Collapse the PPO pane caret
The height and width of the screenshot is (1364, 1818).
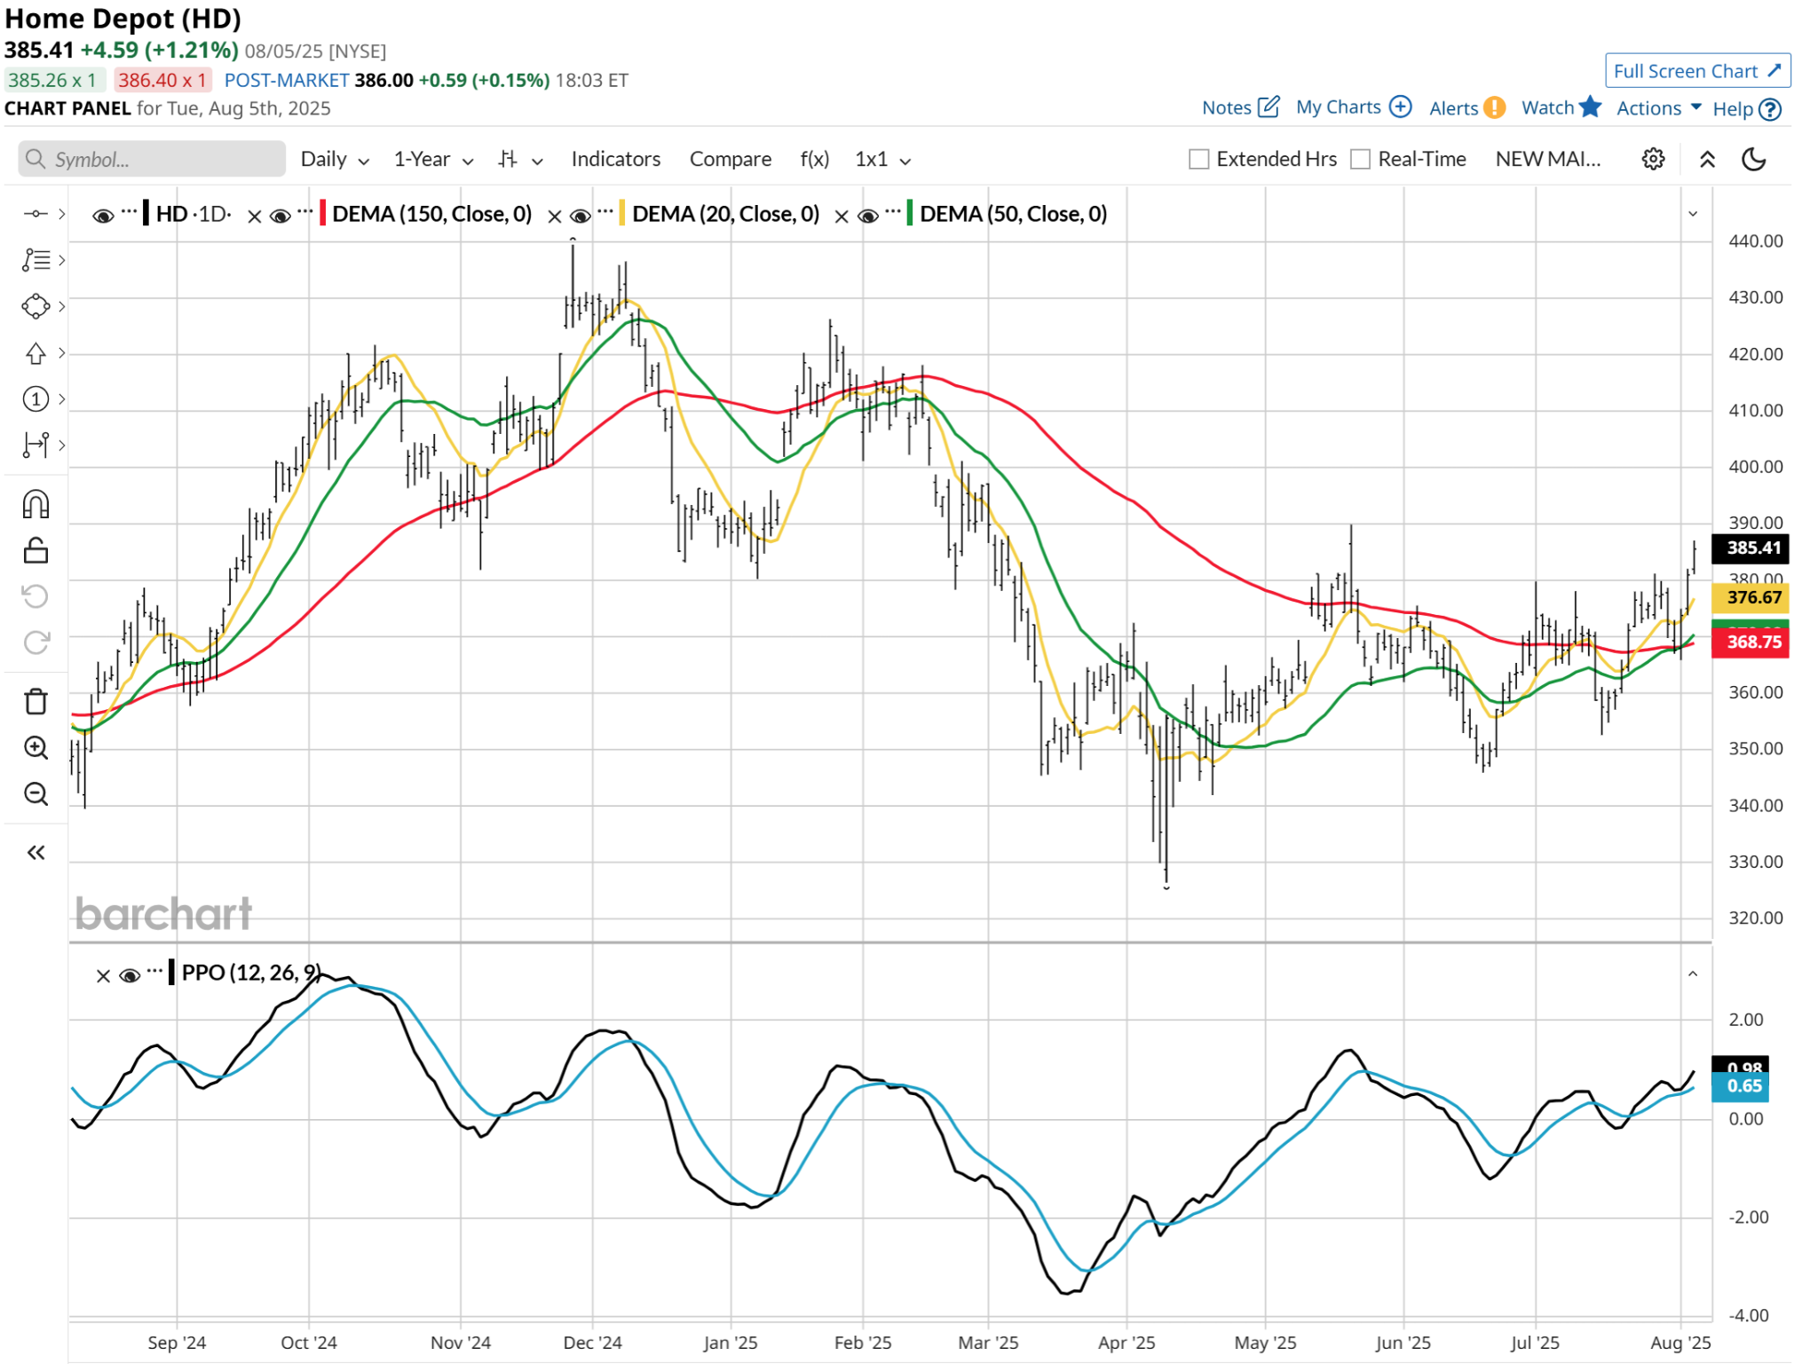(x=1693, y=974)
